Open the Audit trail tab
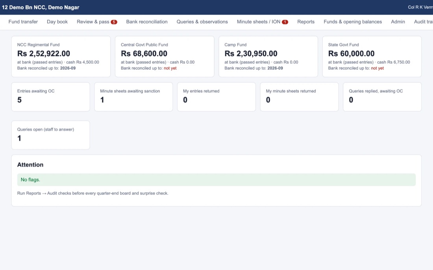The image size is (433, 270). [423, 22]
